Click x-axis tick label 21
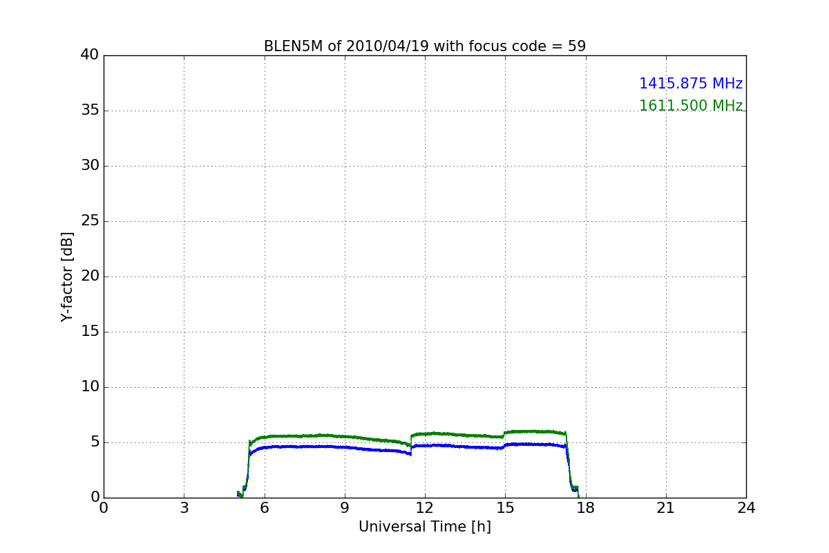This screenshot has height=553, width=829. pyautogui.click(x=666, y=507)
